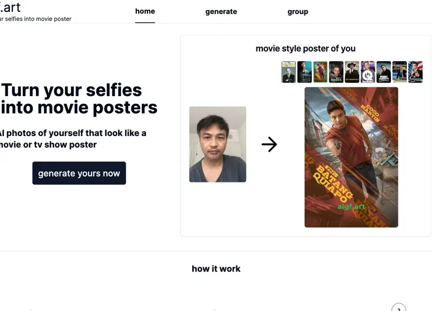Click the 'Turn your selfies into movie posters' heading
Screen dimensions: 432x311
click(79, 99)
